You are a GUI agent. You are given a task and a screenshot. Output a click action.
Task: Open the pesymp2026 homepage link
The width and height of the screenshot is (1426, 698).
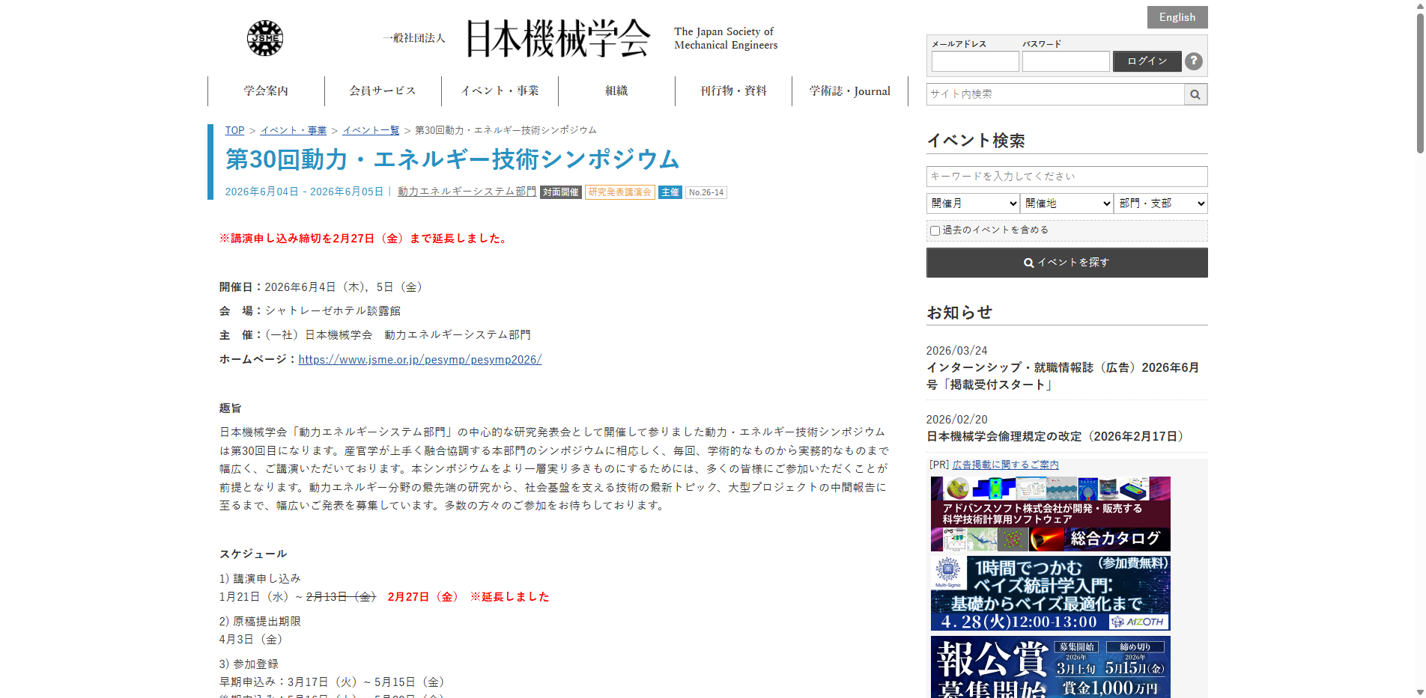[420, 359]
